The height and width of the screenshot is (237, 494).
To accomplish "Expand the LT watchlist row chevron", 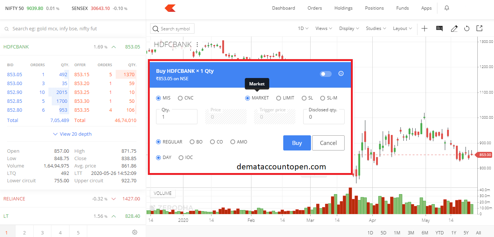I will click(114, 216).
